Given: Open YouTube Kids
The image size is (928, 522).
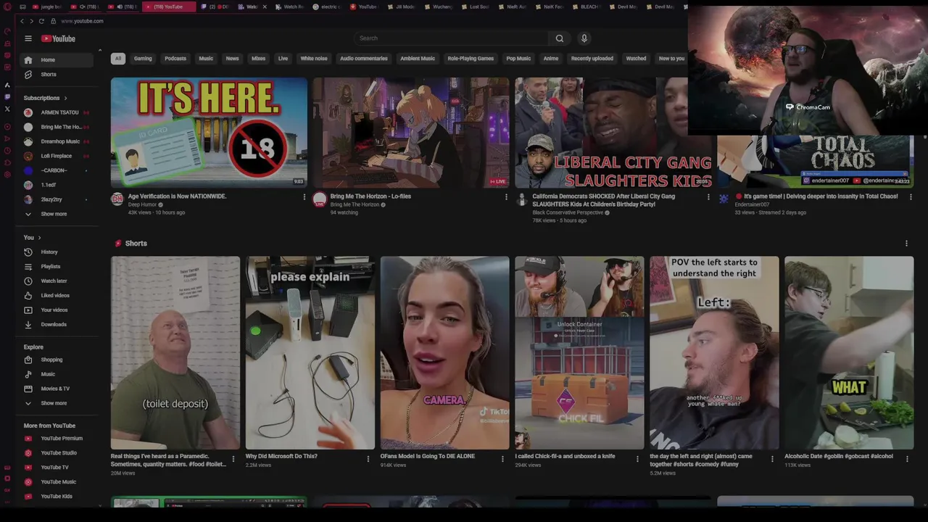Looking at the screenshot, I should pos(56,496).
